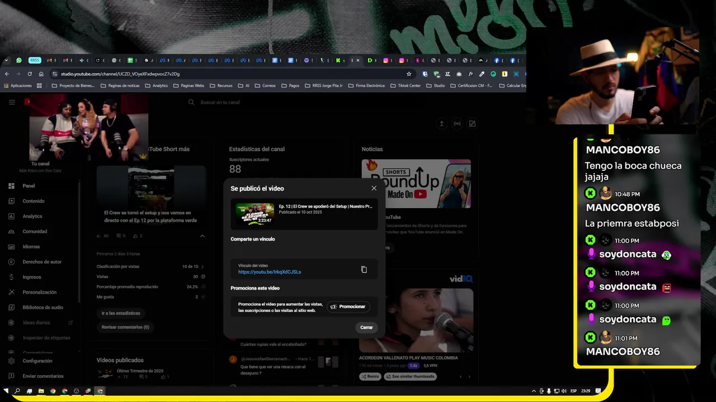Click the go live broadcast icon
Screen dimensions: 716x402
457,123
